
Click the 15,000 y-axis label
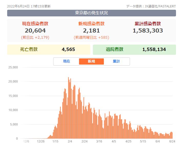tap(13, 96)
